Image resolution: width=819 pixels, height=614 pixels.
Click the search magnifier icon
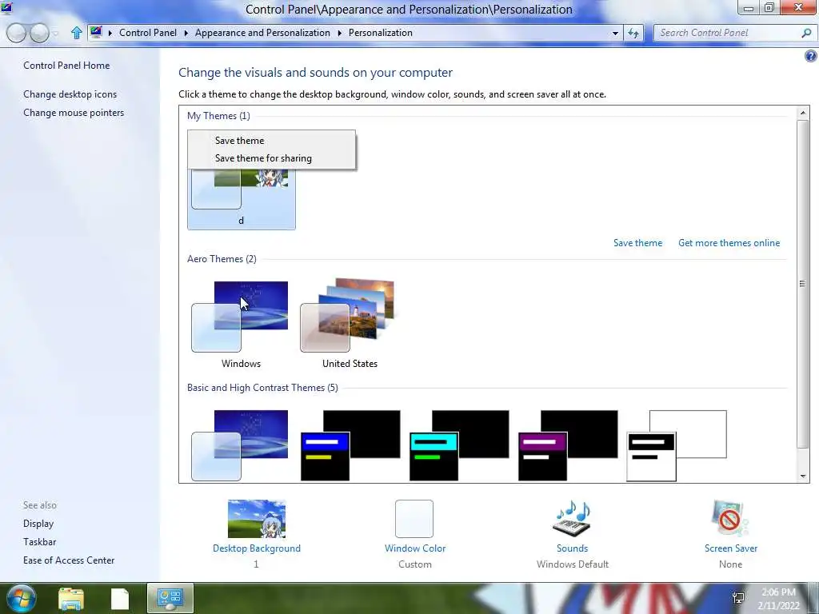[806, 33]
